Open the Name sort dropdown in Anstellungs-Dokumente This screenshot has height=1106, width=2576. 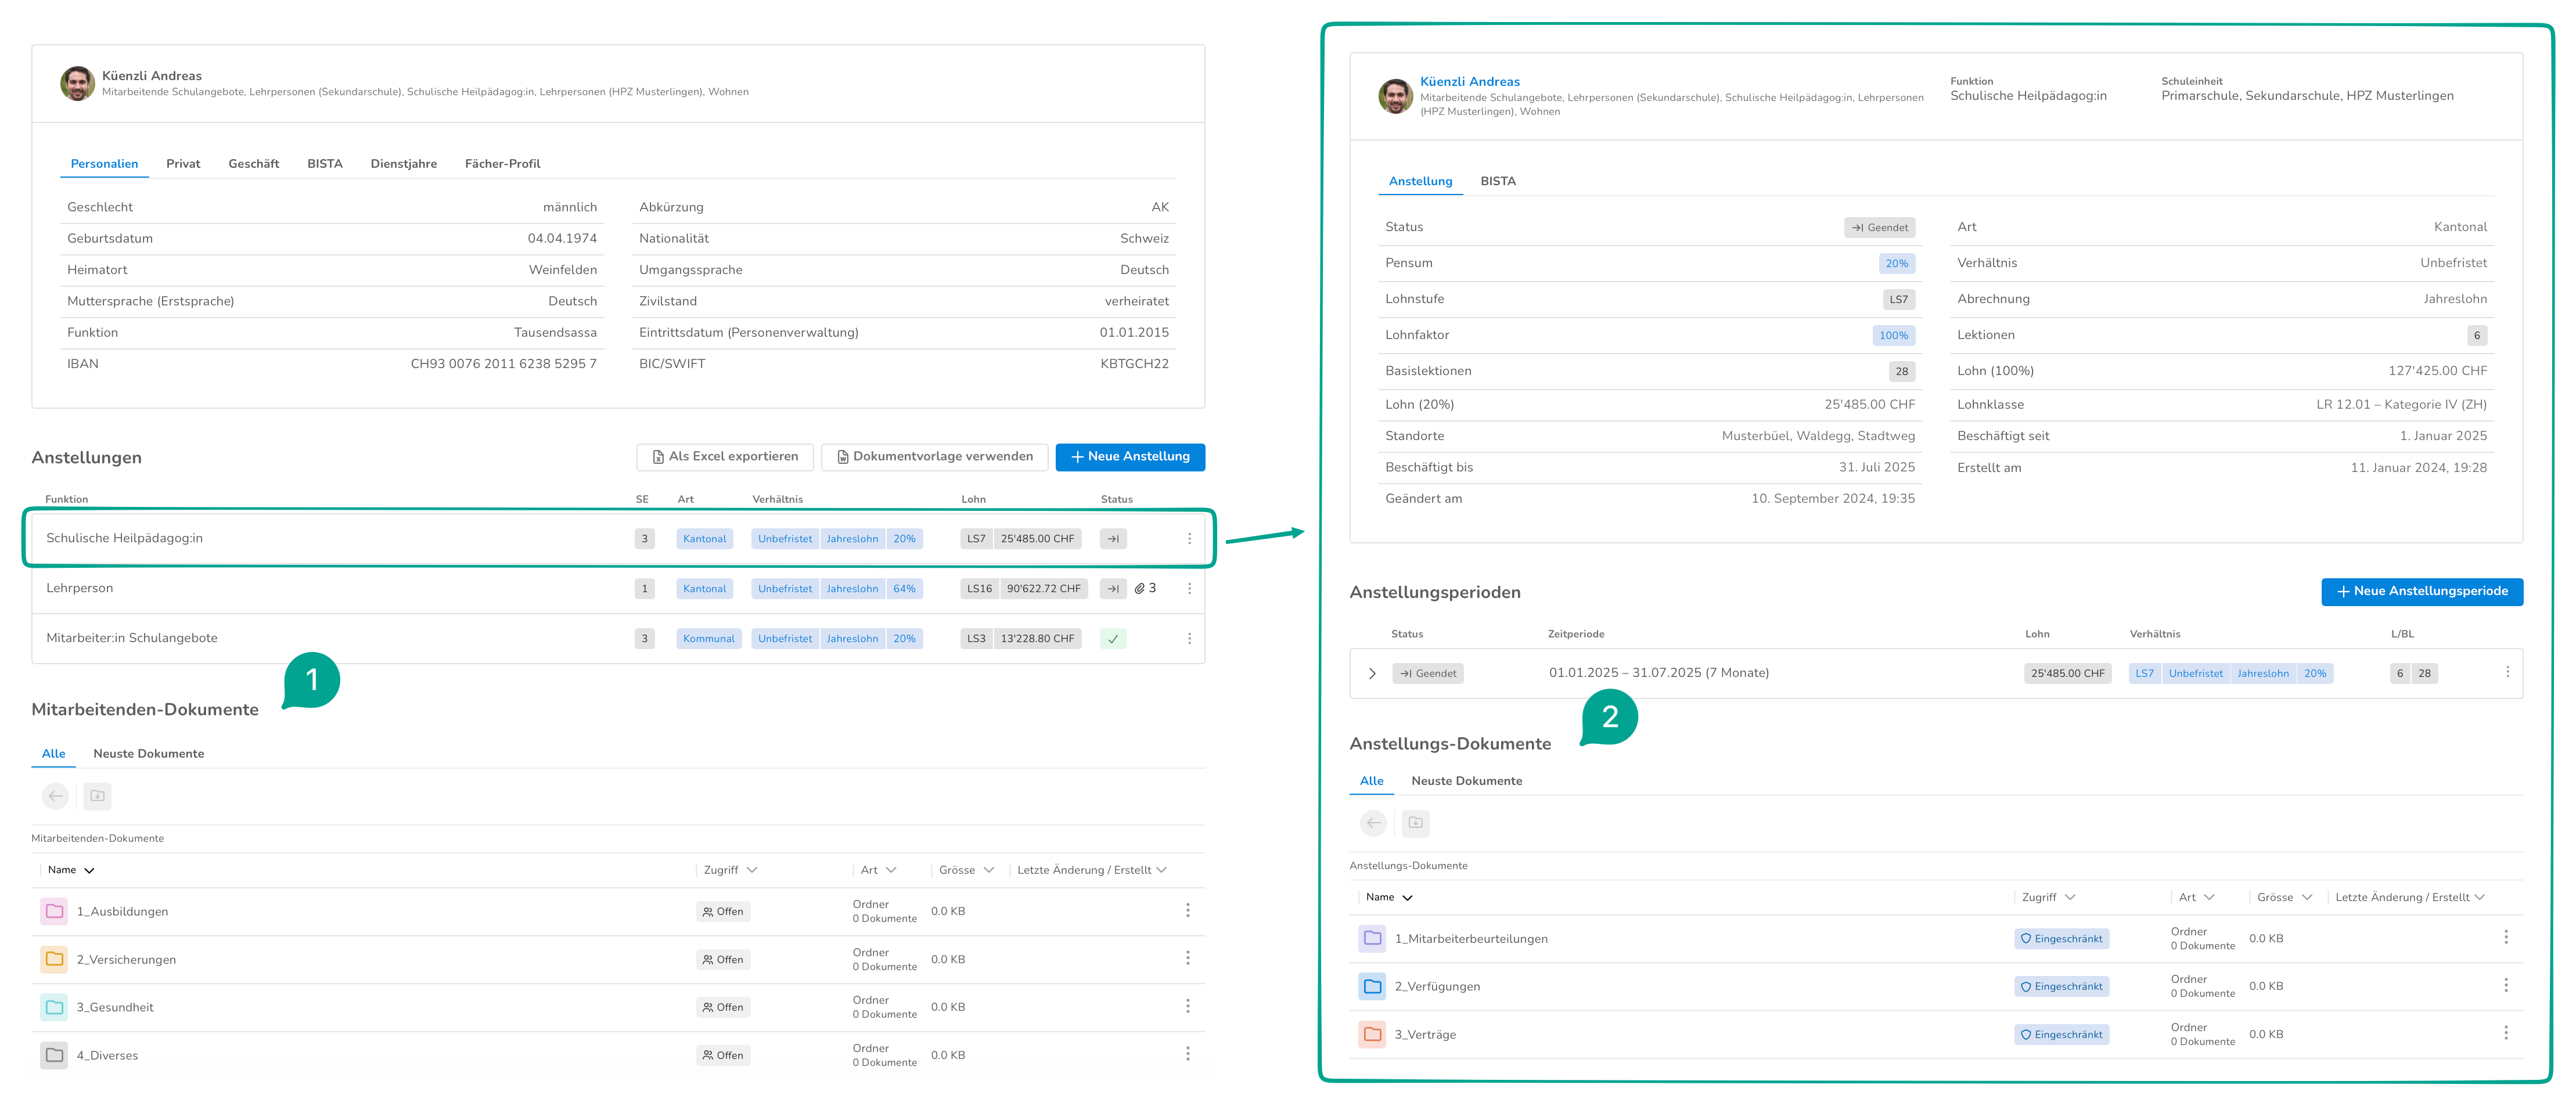(1389, 897)
